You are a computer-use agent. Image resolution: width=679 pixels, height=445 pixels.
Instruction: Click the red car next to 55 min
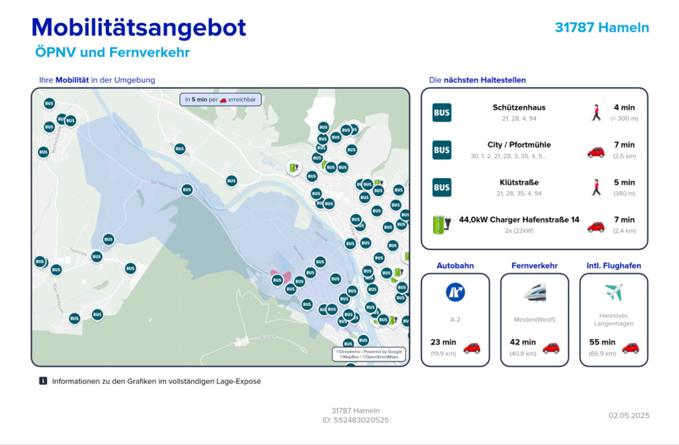630,348
